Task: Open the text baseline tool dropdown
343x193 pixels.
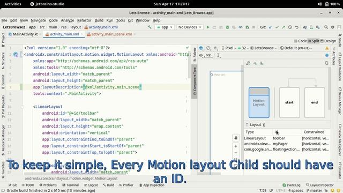Action: [x=219, y=56]
